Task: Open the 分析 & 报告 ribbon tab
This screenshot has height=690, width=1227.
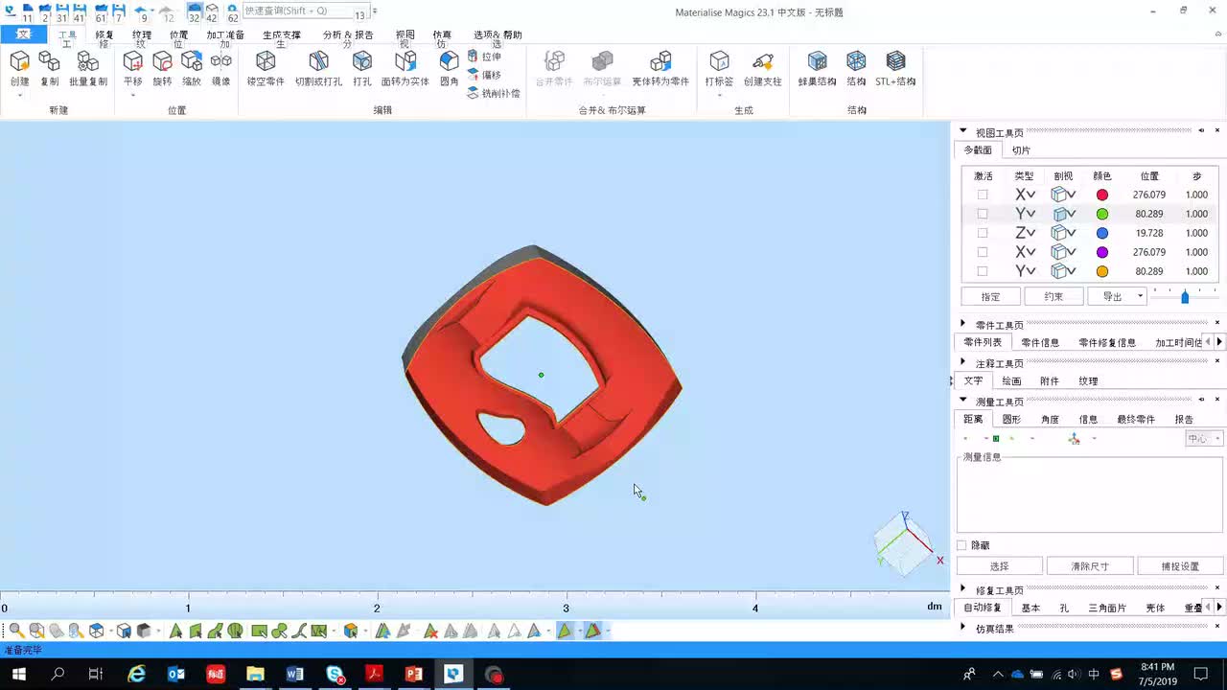Action: tap(348, 35)
